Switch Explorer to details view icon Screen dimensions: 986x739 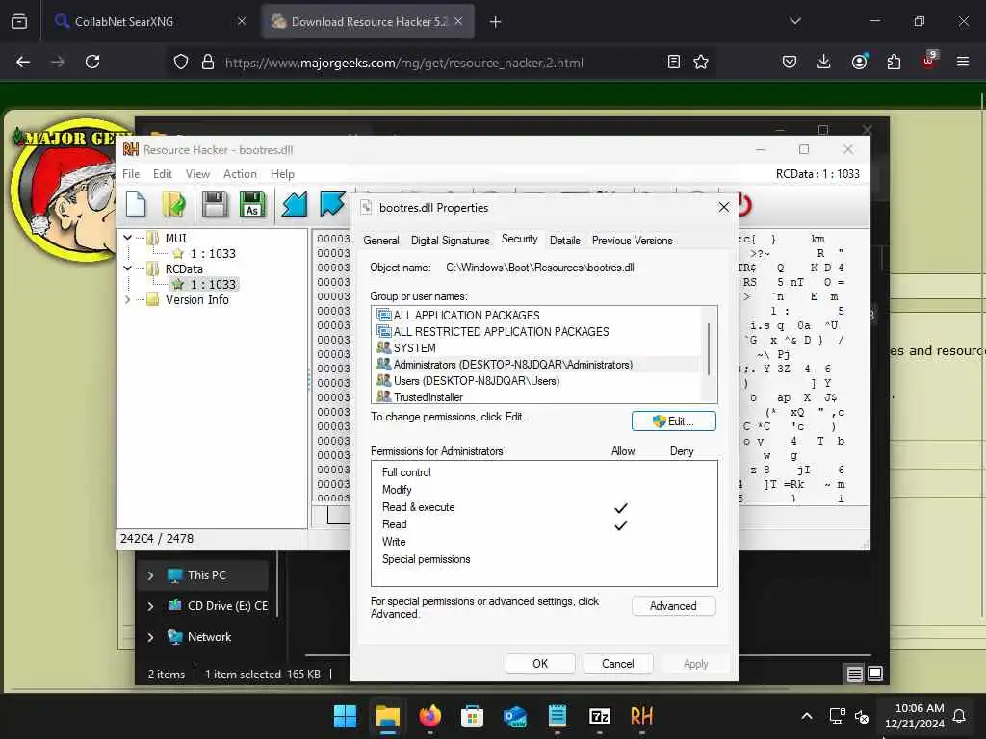click(x=855, y=675)
